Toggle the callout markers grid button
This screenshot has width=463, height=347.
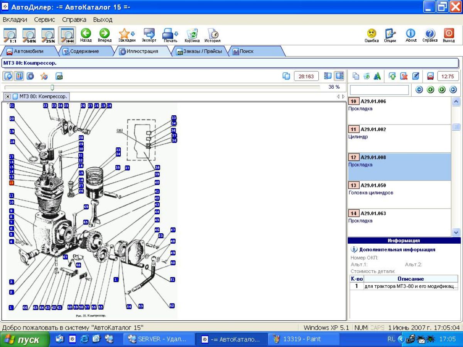[19, 76]
